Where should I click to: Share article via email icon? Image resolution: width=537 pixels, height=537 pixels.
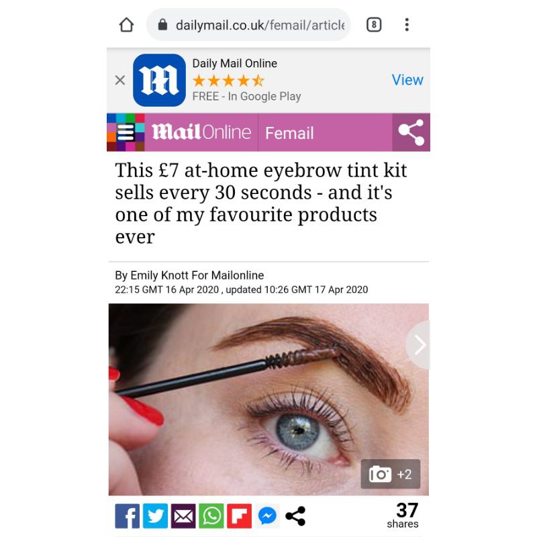(x=183, y=516)
